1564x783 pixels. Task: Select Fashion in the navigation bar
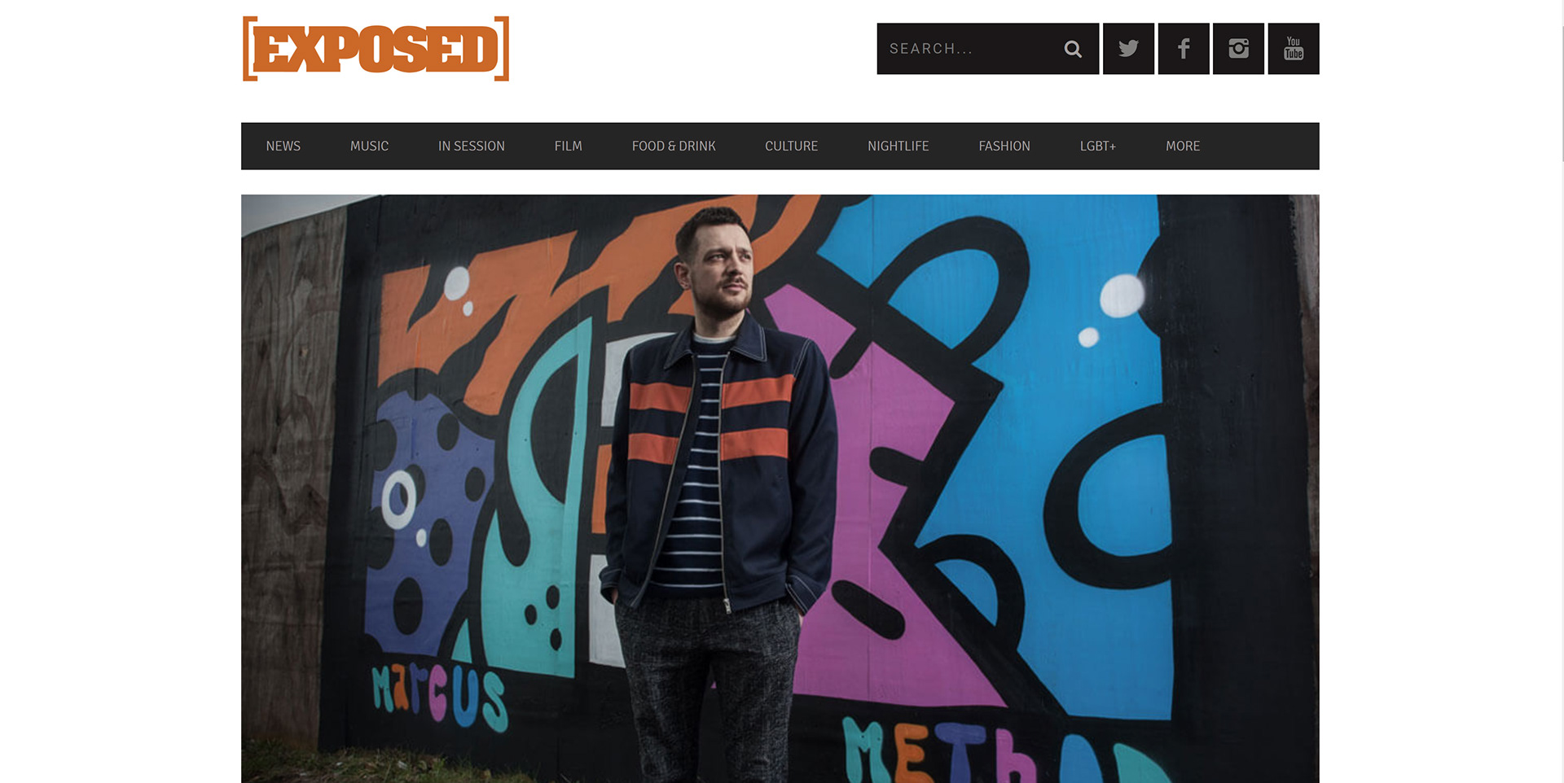click(1004, 146)
